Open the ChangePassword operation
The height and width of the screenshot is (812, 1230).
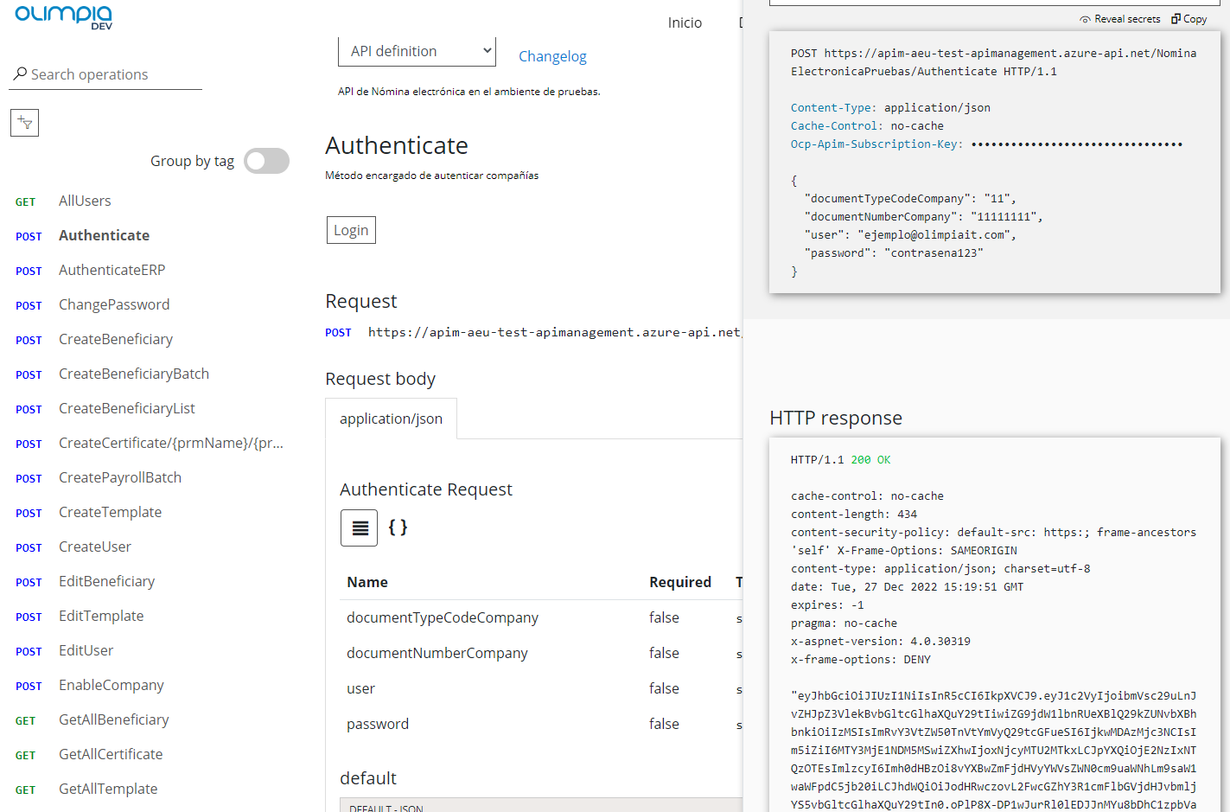(114, 304)
